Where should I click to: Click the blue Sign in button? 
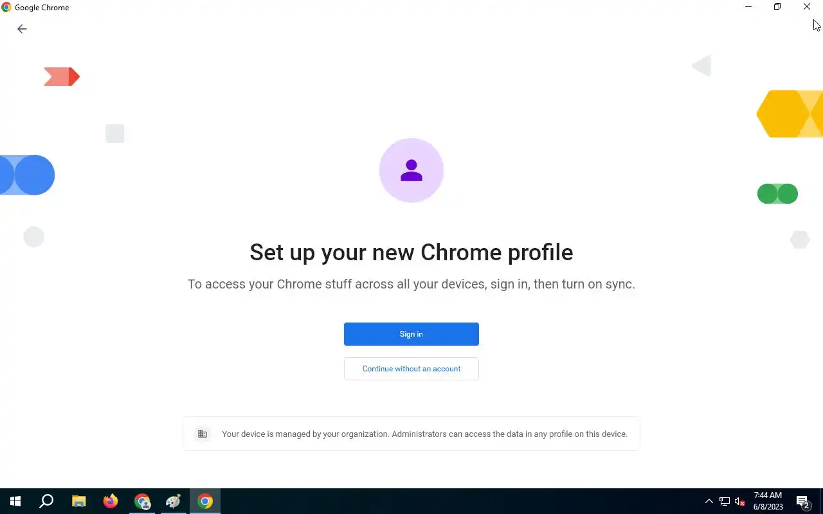(x=411, y=334)
